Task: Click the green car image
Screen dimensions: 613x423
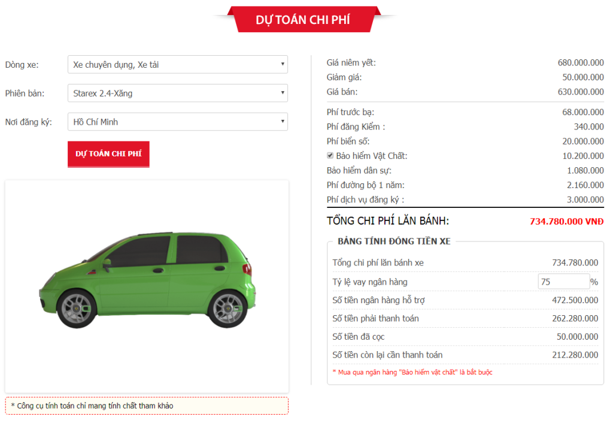Action: [x=147, y=279]
